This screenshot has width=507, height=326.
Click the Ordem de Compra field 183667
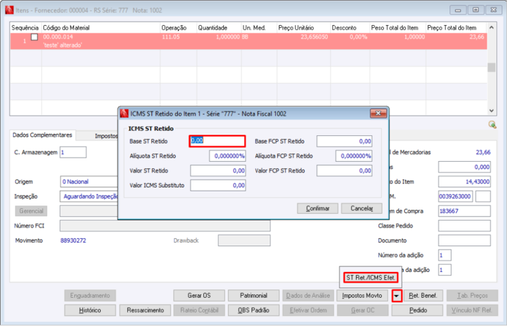click(464, 211)
